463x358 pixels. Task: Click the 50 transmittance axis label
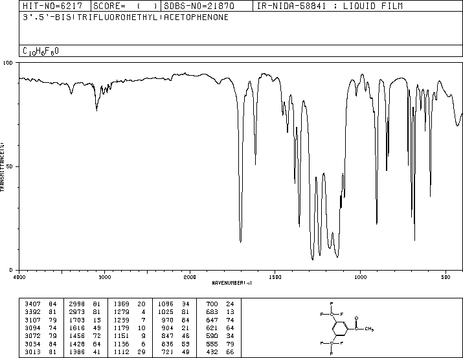coord(10,166)
